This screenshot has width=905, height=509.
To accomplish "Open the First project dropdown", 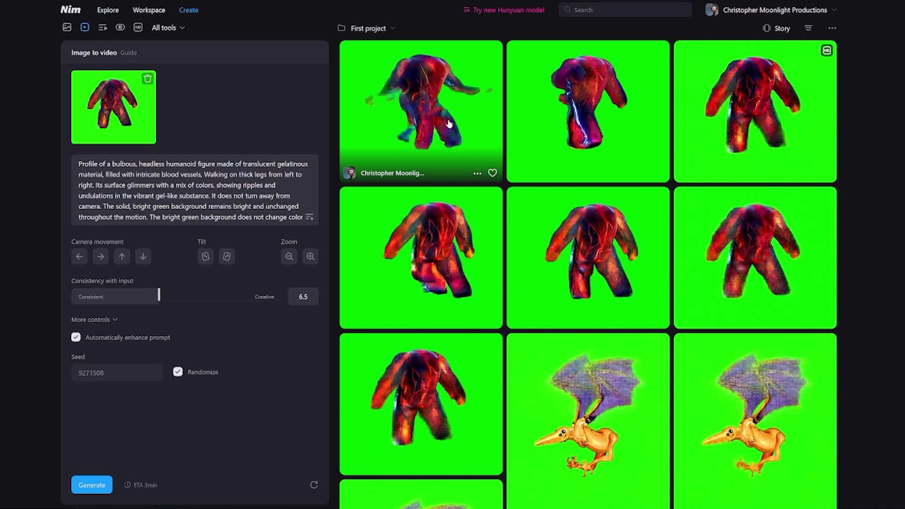I will coord(371,28).
